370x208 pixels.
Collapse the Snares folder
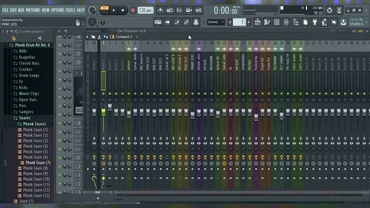(x=24, y=118)
